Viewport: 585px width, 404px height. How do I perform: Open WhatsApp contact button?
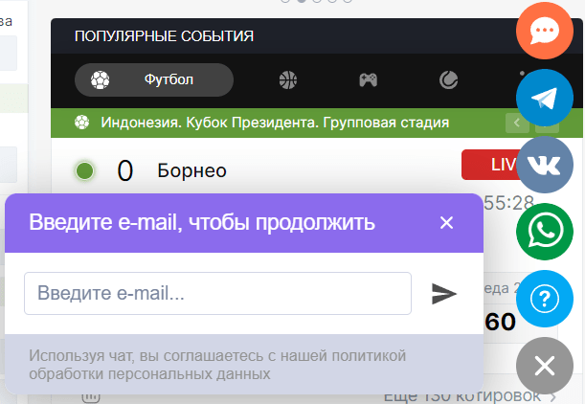pos(545,232)
